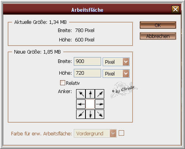This screenshot has width=185, height=149.
Task: Set anchor to top-left arrow
Action: [81, 94]
